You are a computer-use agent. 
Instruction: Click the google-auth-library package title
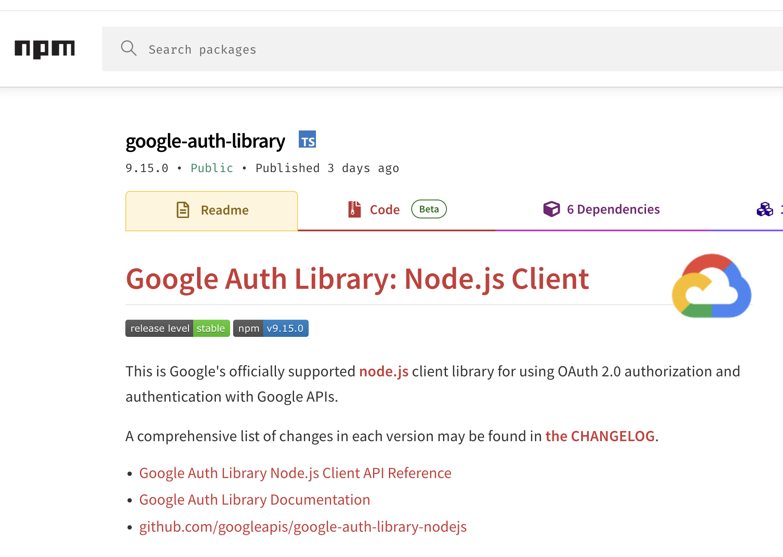coord(205,141)
